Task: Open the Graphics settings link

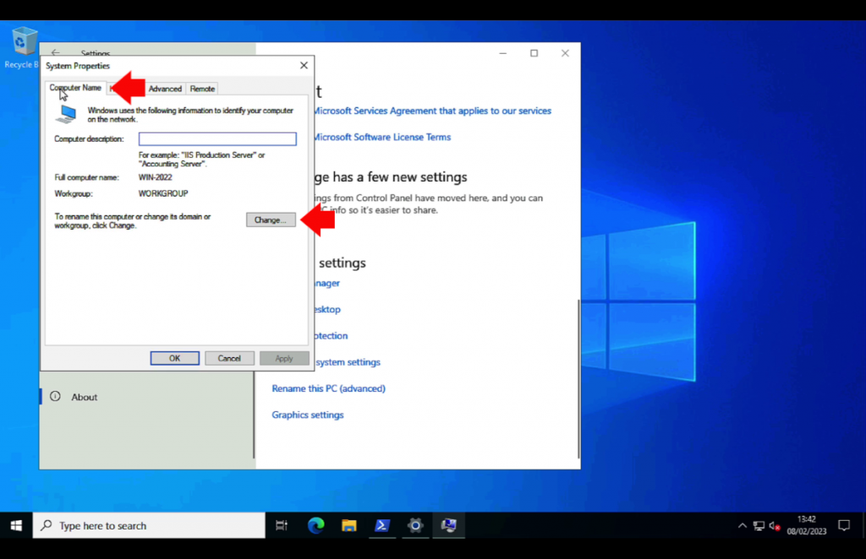Action: [307, 415]
